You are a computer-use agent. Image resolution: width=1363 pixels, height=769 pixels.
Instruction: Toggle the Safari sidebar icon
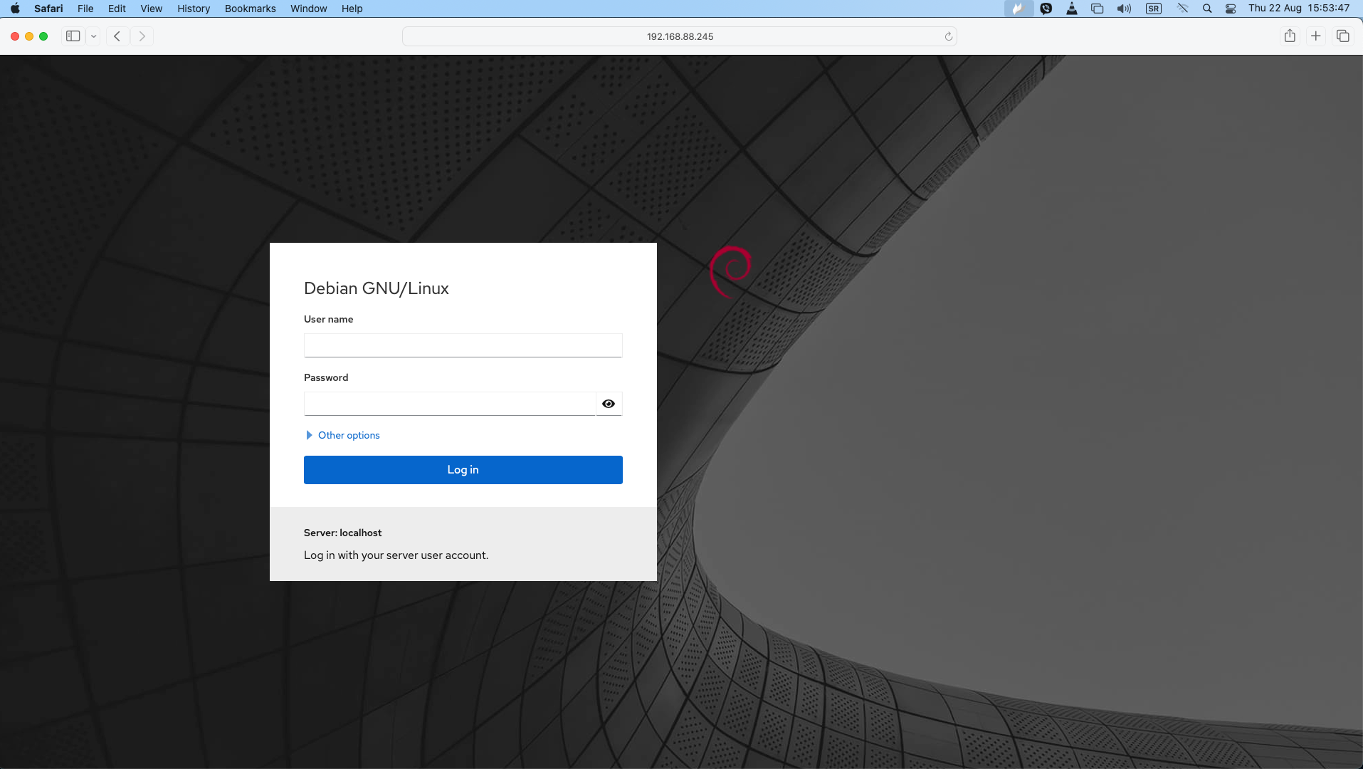click(73, 36)
